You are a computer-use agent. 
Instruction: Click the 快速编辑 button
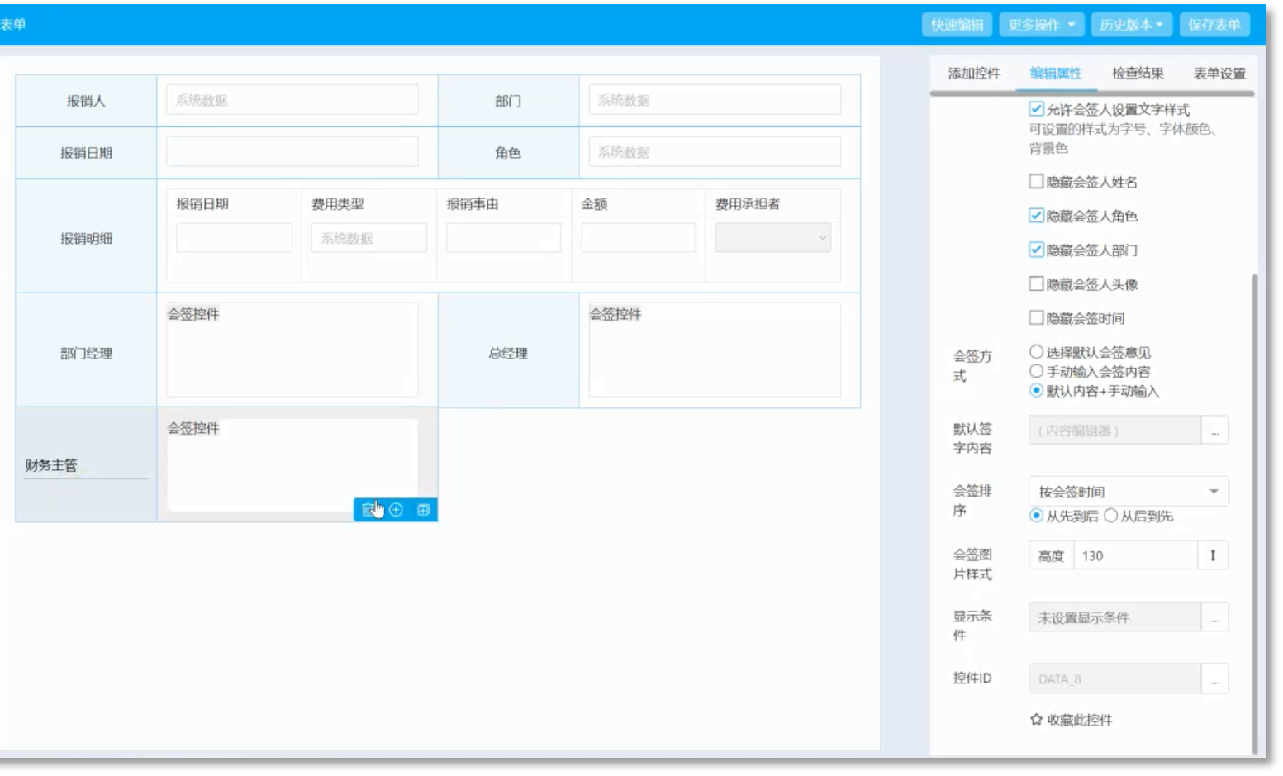[x=957, y=25]
